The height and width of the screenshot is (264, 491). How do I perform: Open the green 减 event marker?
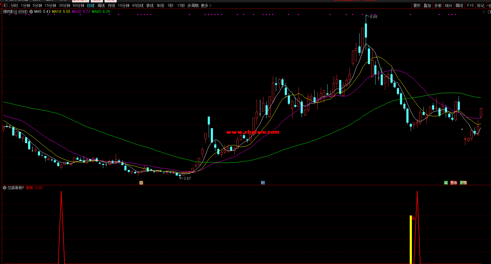click(446, 183)
